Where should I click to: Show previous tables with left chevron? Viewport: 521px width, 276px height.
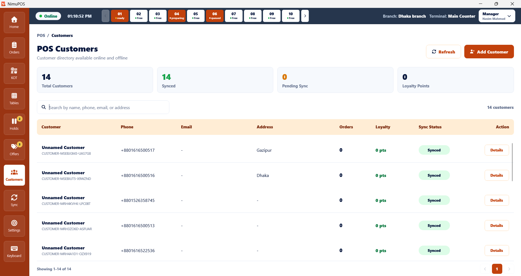click(x=106, y=16)
